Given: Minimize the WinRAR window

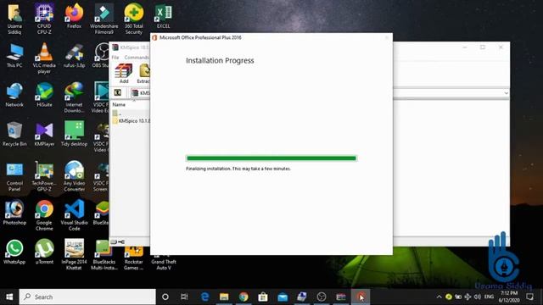Looking at the screenshot, I should point(465,47).
